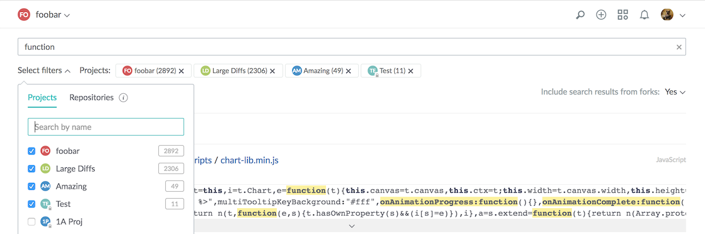Expand code snippet with bottom chevron
The image size is (705, 234).
[352, 226]
